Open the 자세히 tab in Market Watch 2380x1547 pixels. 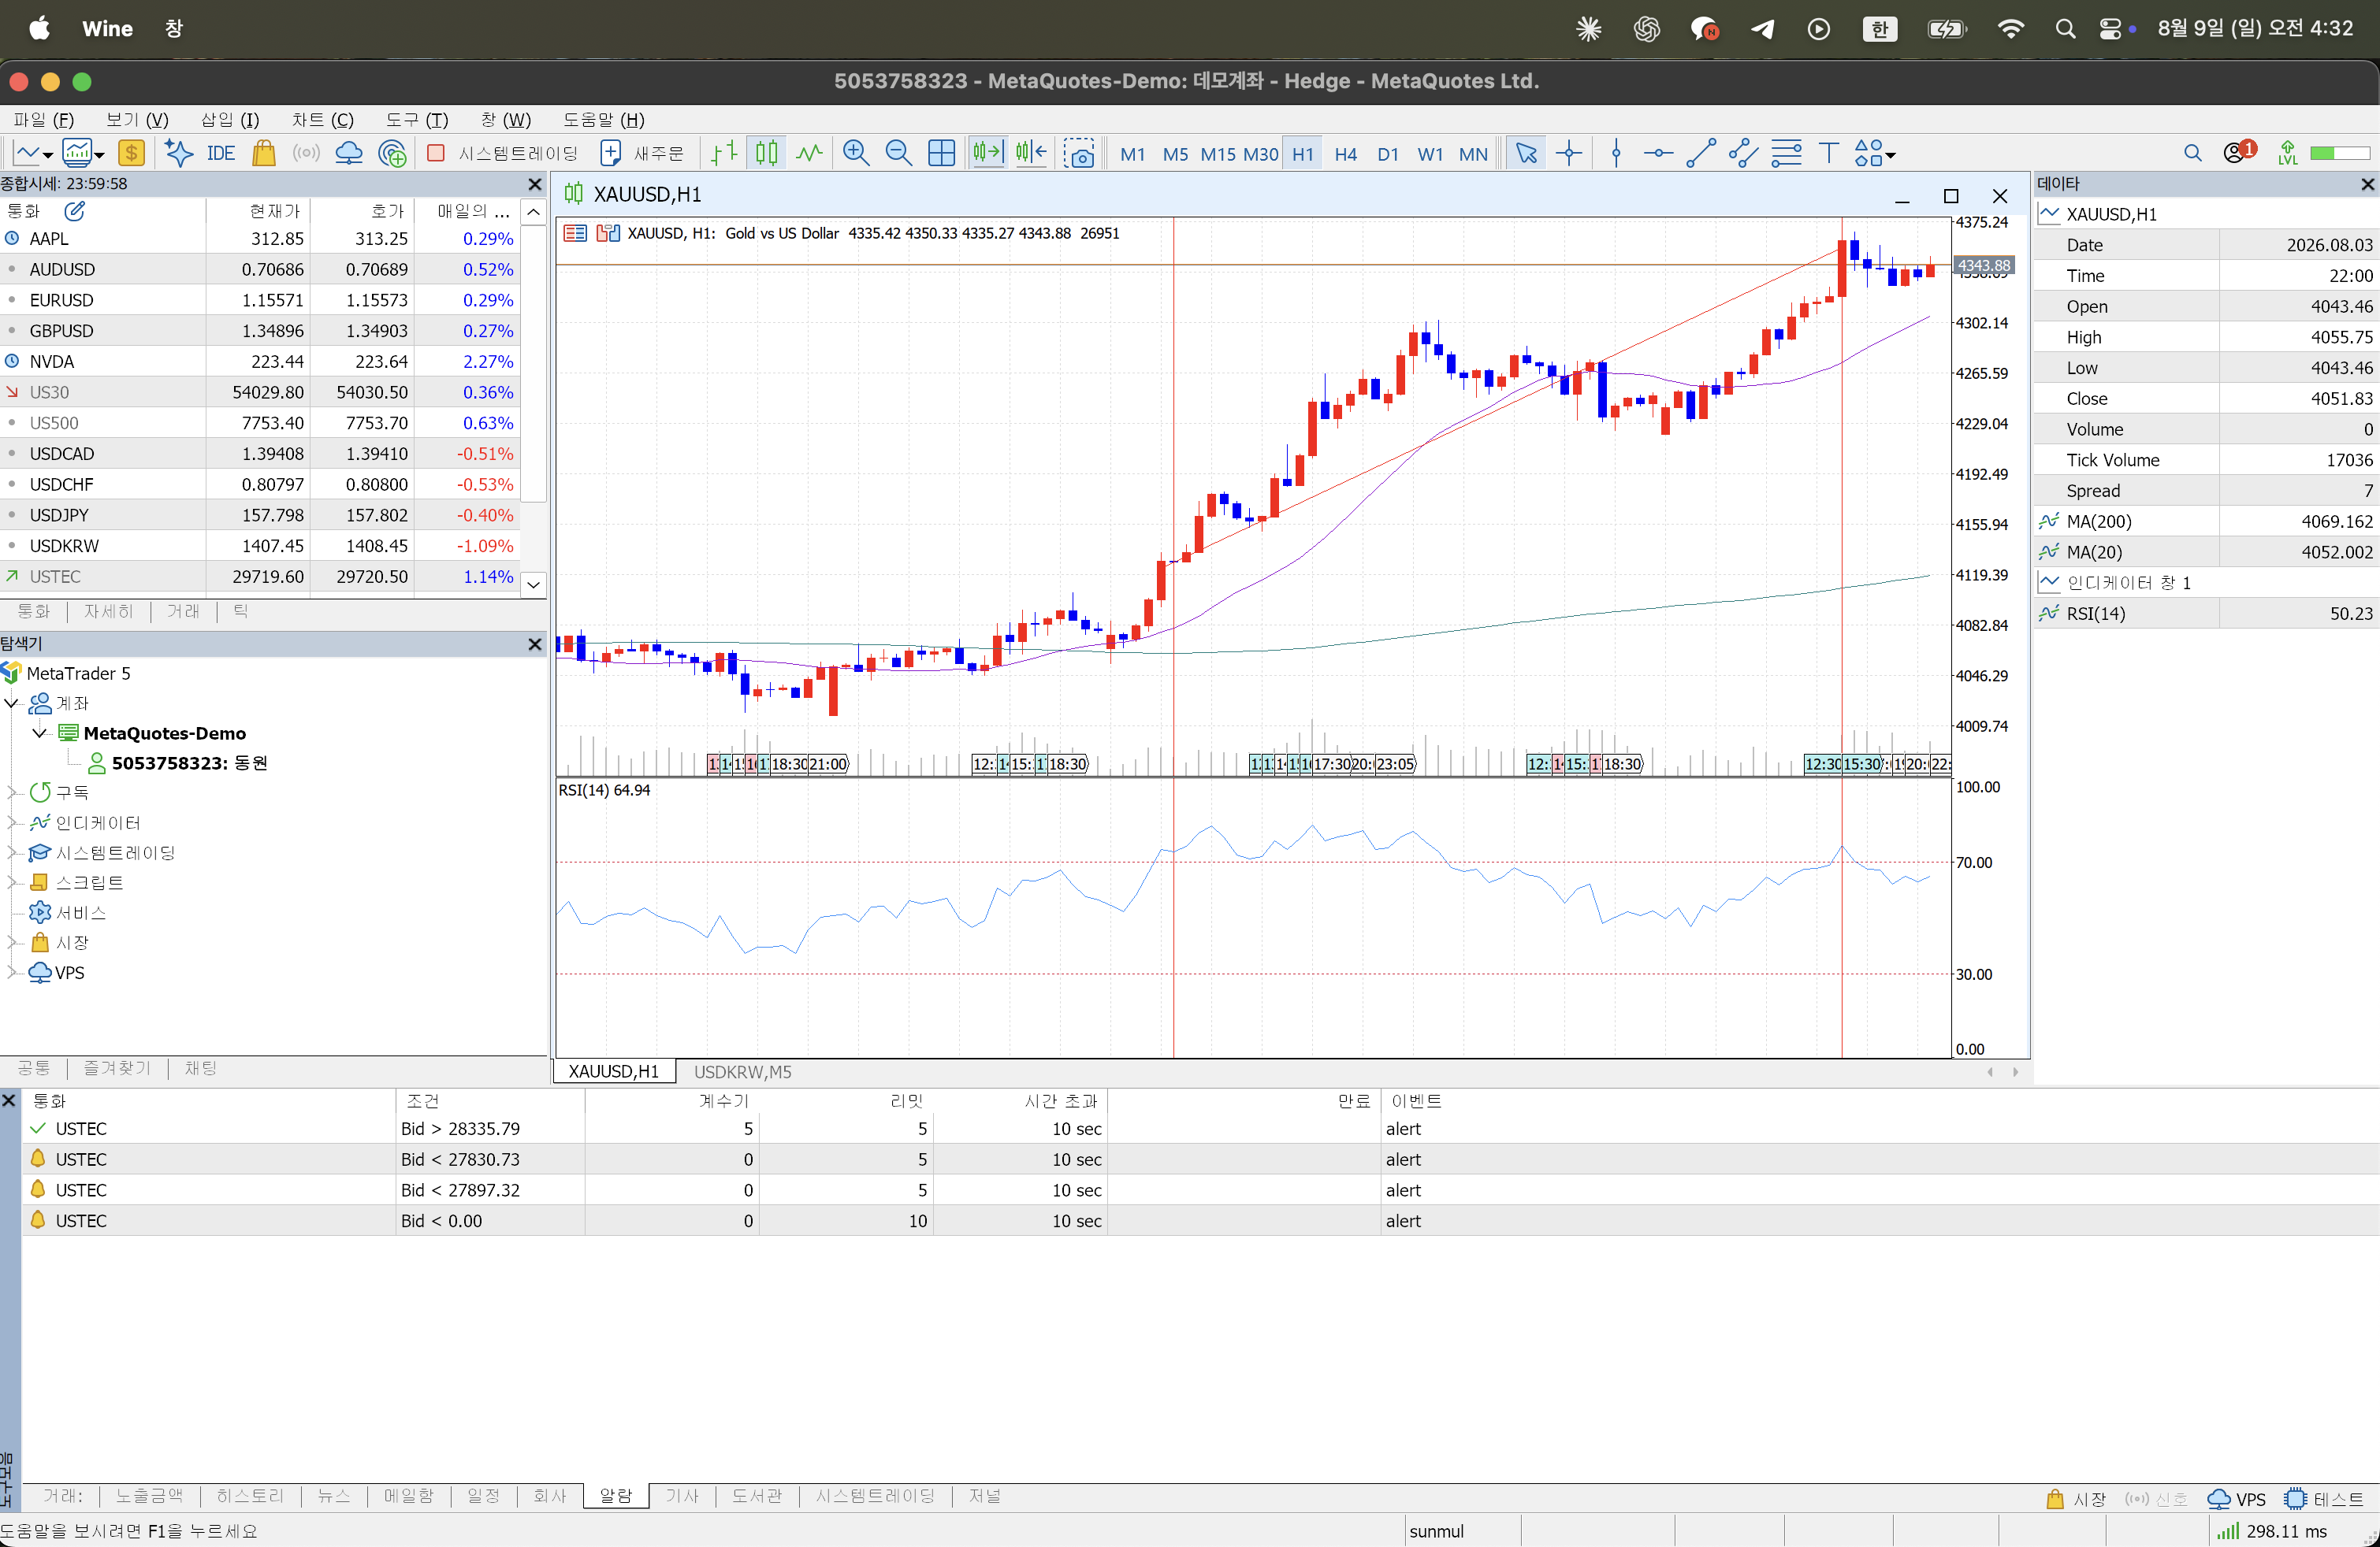(108, 611)
